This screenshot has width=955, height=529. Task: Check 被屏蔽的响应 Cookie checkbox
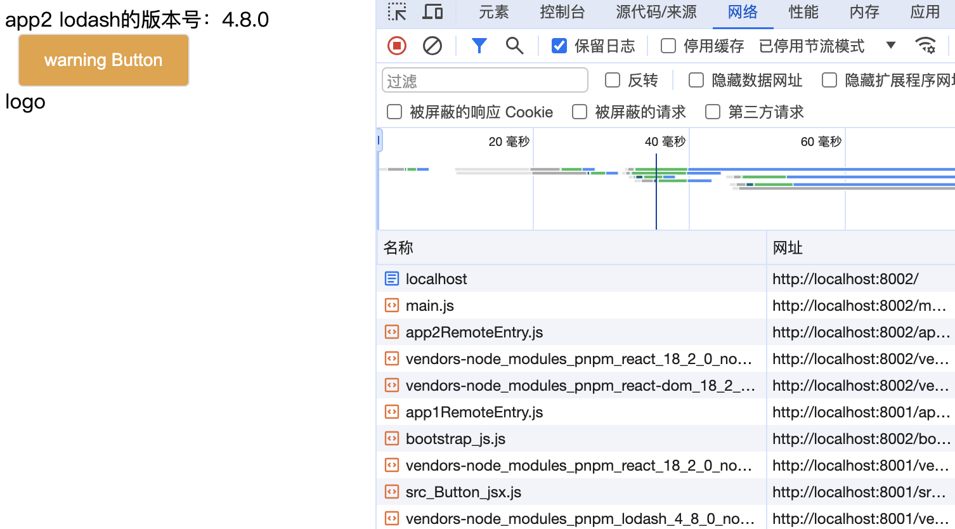(x=394, y=112)
